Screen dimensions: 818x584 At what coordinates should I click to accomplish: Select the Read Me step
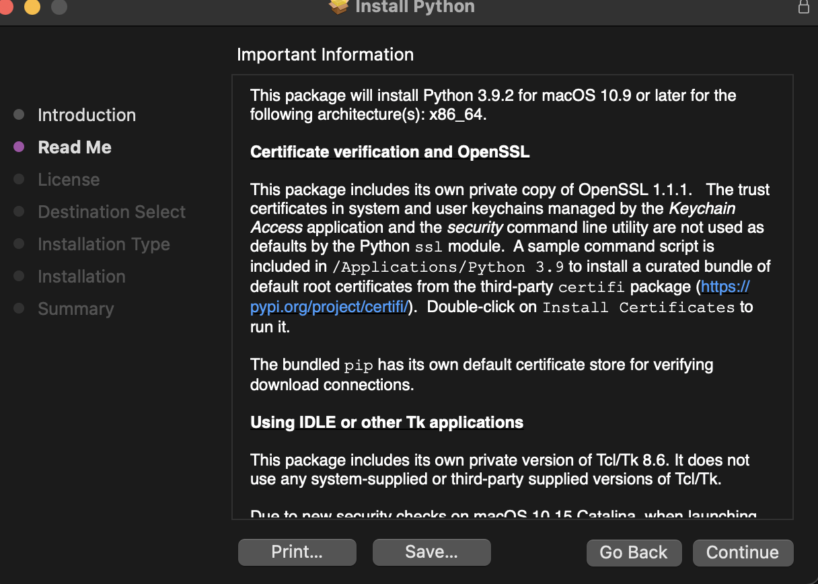[75, 147]
